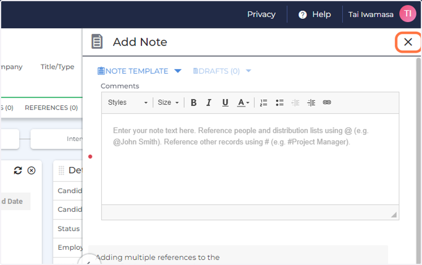
Task: Open the Help menu
Action: pyautogui.click(x=315, y=14)
